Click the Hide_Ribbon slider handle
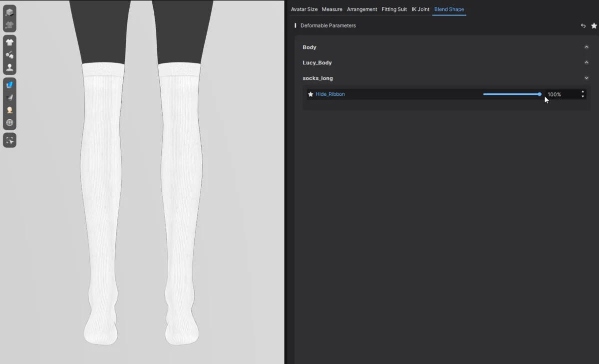599x364 pixels. pyautogui.click(x=540, y=94)
